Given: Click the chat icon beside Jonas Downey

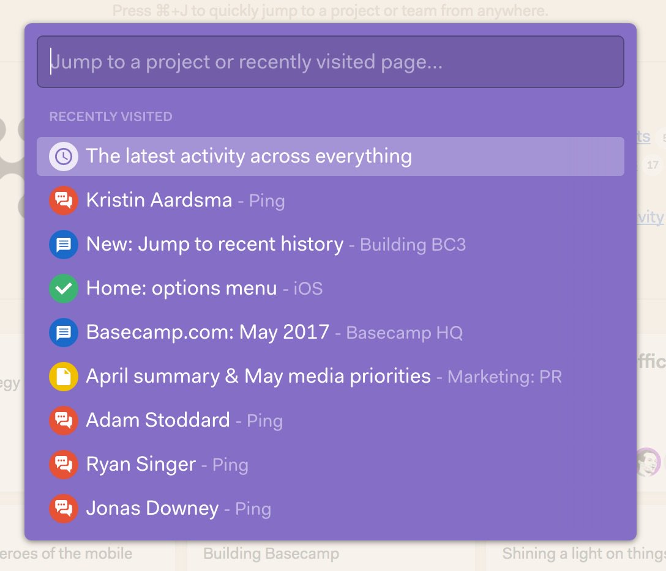Looking at the screenshot, I should point(64,509).
